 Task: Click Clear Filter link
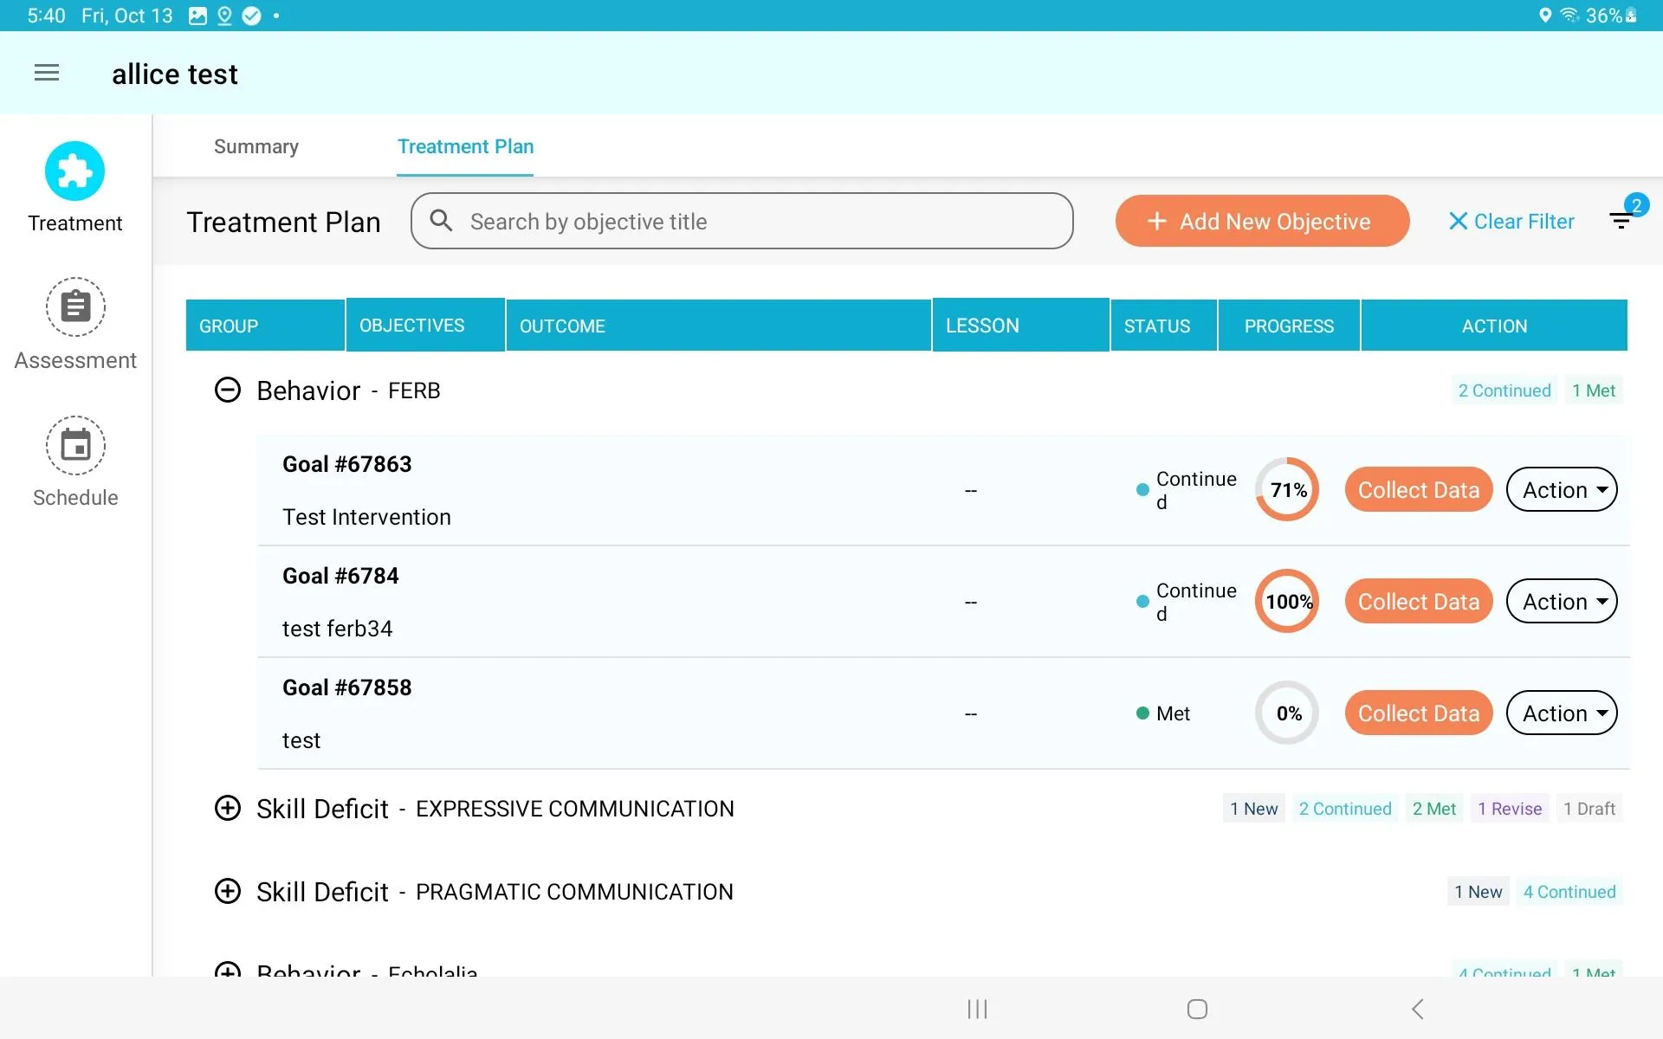point(1511,222)
